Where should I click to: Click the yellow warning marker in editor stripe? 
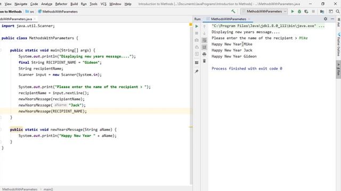(191, 127)
